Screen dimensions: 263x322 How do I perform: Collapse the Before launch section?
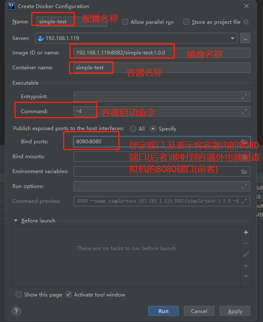pyautogui.click(x=16, y=221)
